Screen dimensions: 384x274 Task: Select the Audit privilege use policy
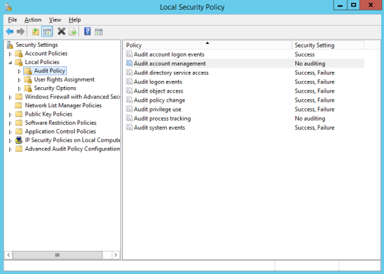click(158, 109)
